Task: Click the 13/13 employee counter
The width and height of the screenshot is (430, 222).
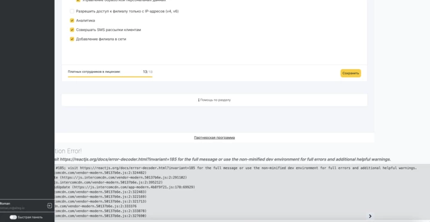Action: 148,72
